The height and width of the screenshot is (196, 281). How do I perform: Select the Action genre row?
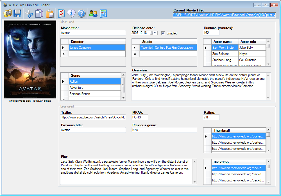pyautogui.click(x=95, y=81)
